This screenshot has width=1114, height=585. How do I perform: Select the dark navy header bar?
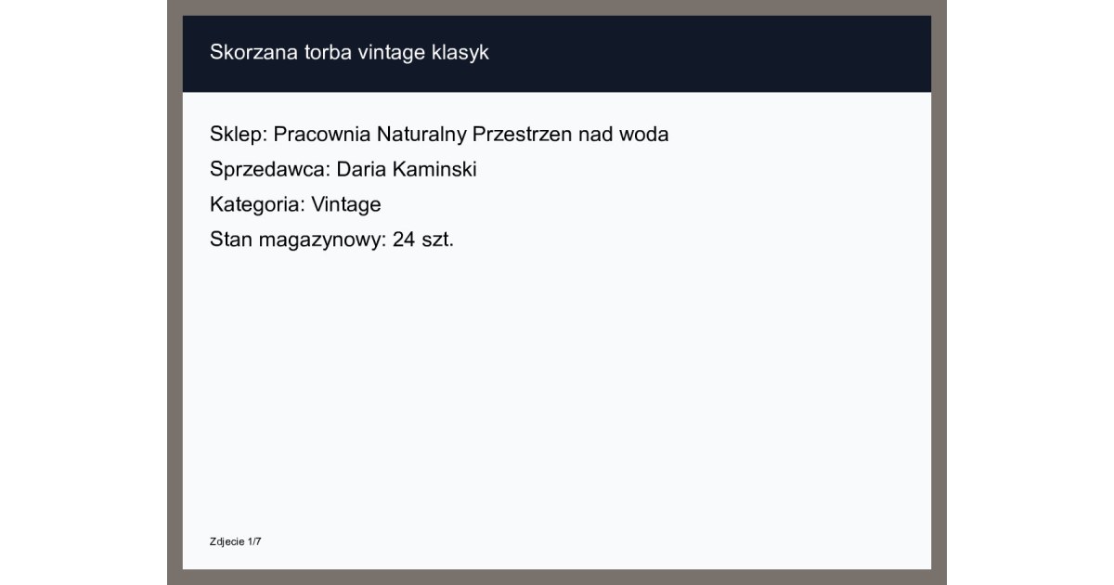click(x=557, y=54)
